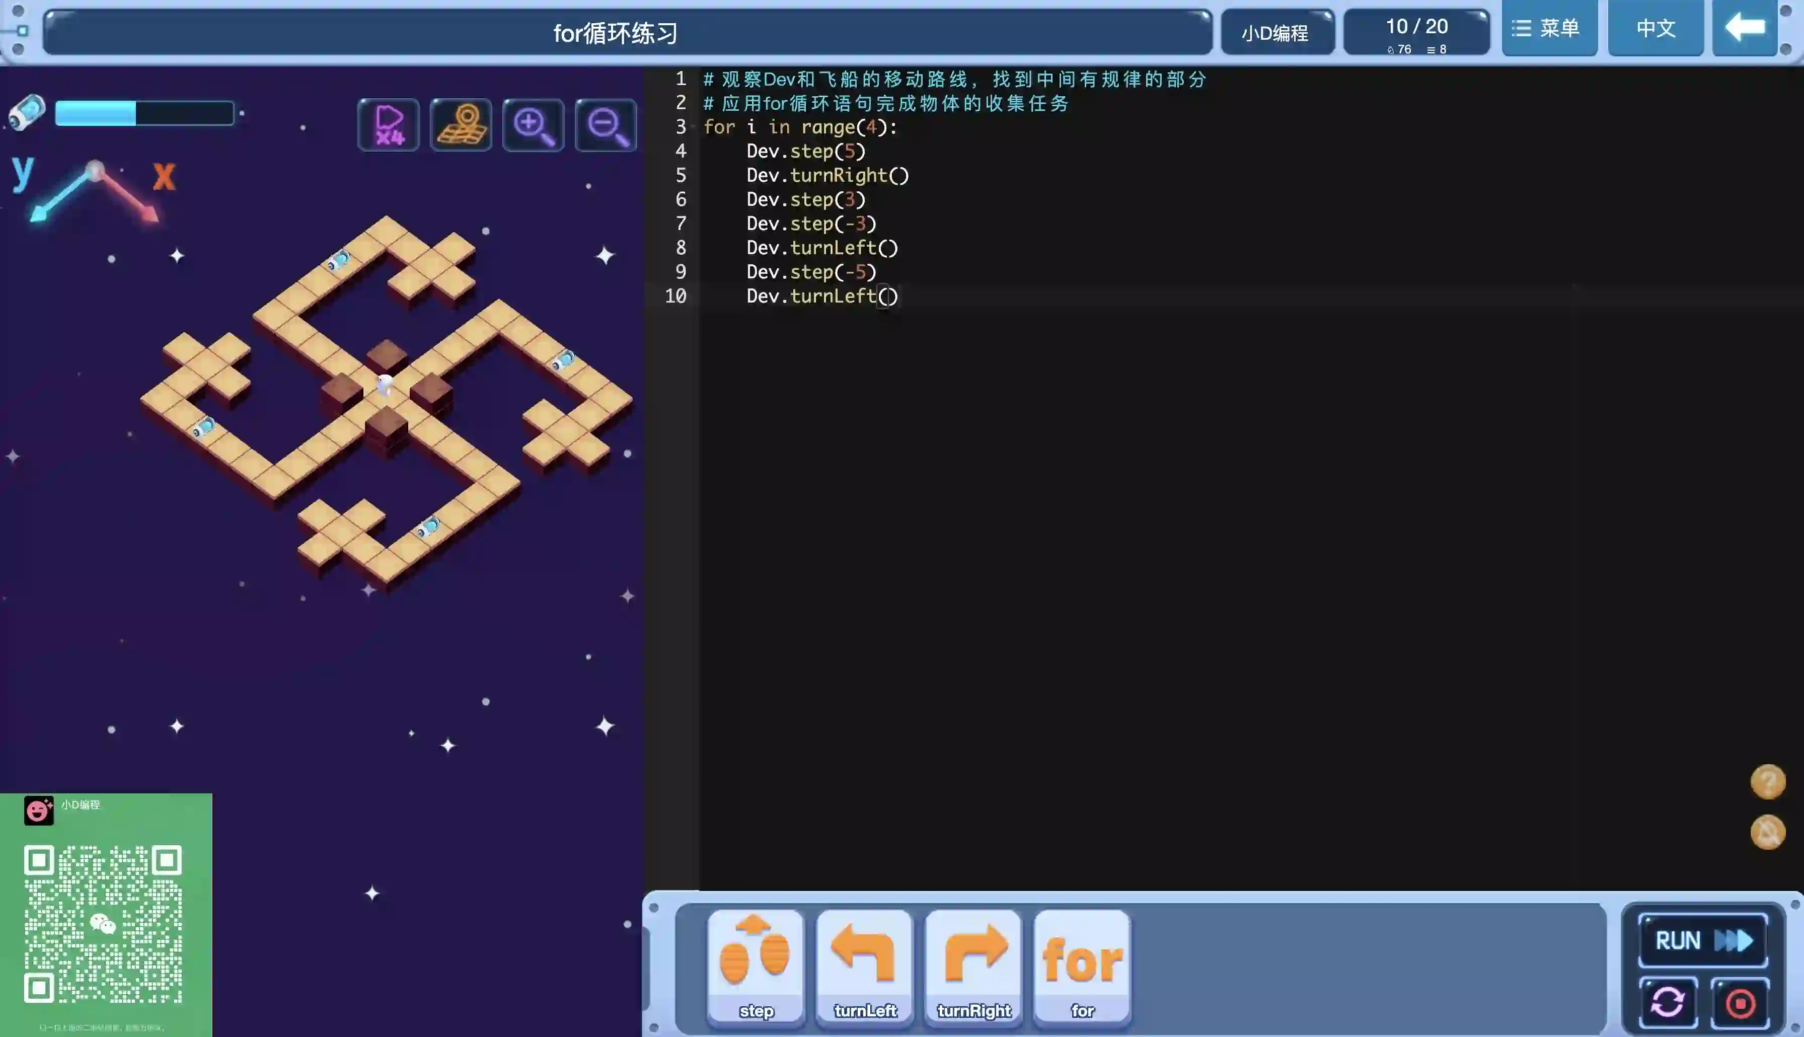This screenshot has width=1804, height=1037.
Task: Stop the program execution
Action: 1740,1003
